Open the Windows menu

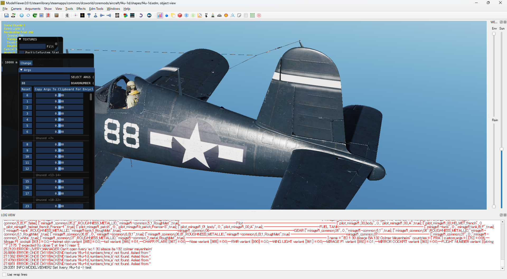[113, 9]
